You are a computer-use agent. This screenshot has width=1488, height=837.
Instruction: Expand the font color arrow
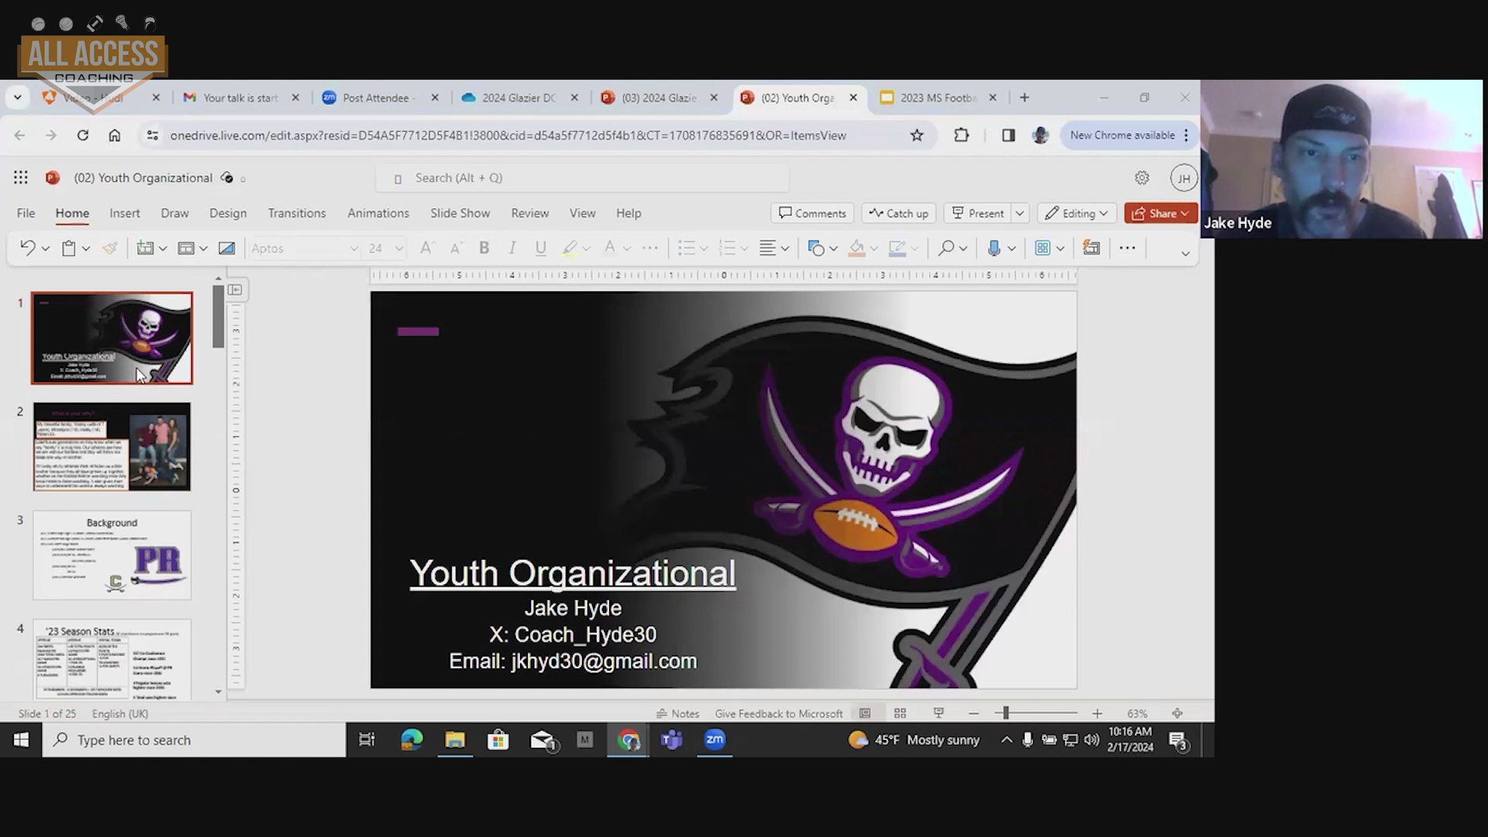pyautogui.click(x=627, y=248)
